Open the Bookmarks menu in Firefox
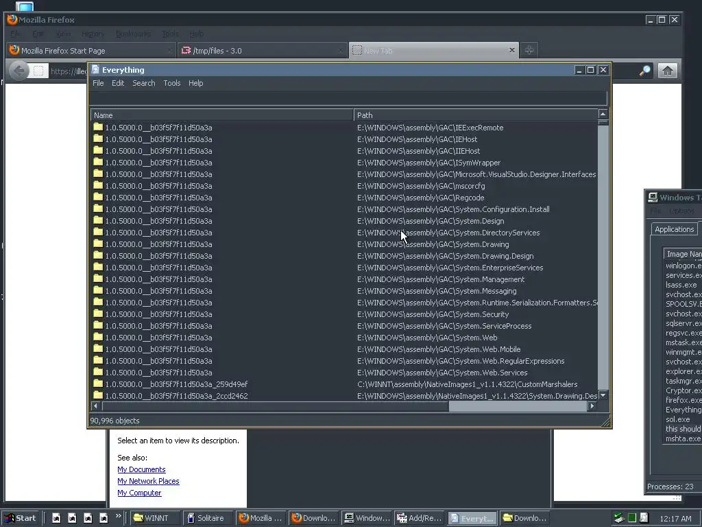 [133, 34]
